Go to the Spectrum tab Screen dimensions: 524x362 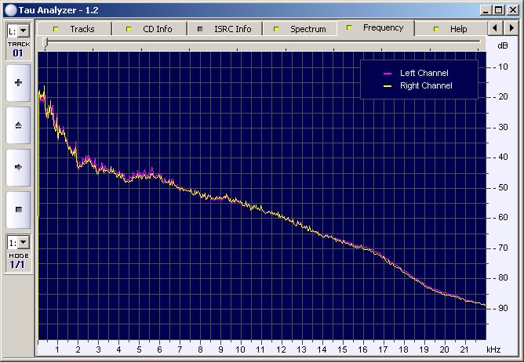[x=300, y=29]
